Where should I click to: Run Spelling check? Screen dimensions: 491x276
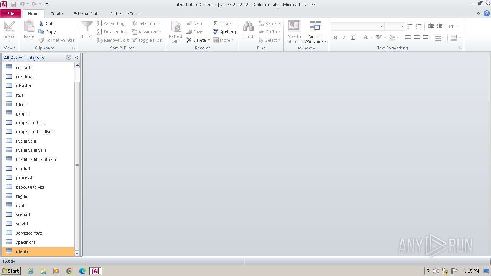click(x=224, y=32)
